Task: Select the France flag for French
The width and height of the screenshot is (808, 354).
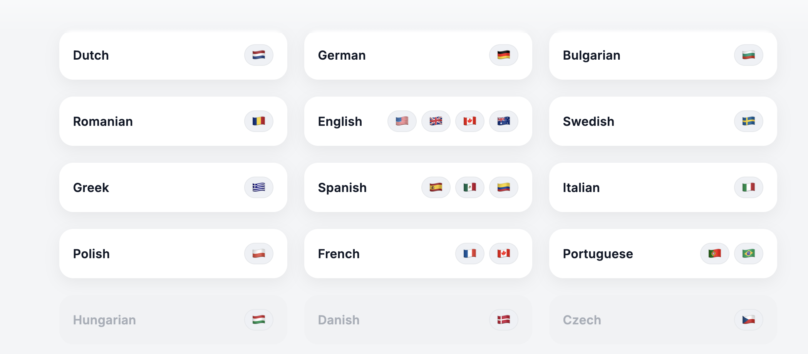Action: tap(469, 254)
